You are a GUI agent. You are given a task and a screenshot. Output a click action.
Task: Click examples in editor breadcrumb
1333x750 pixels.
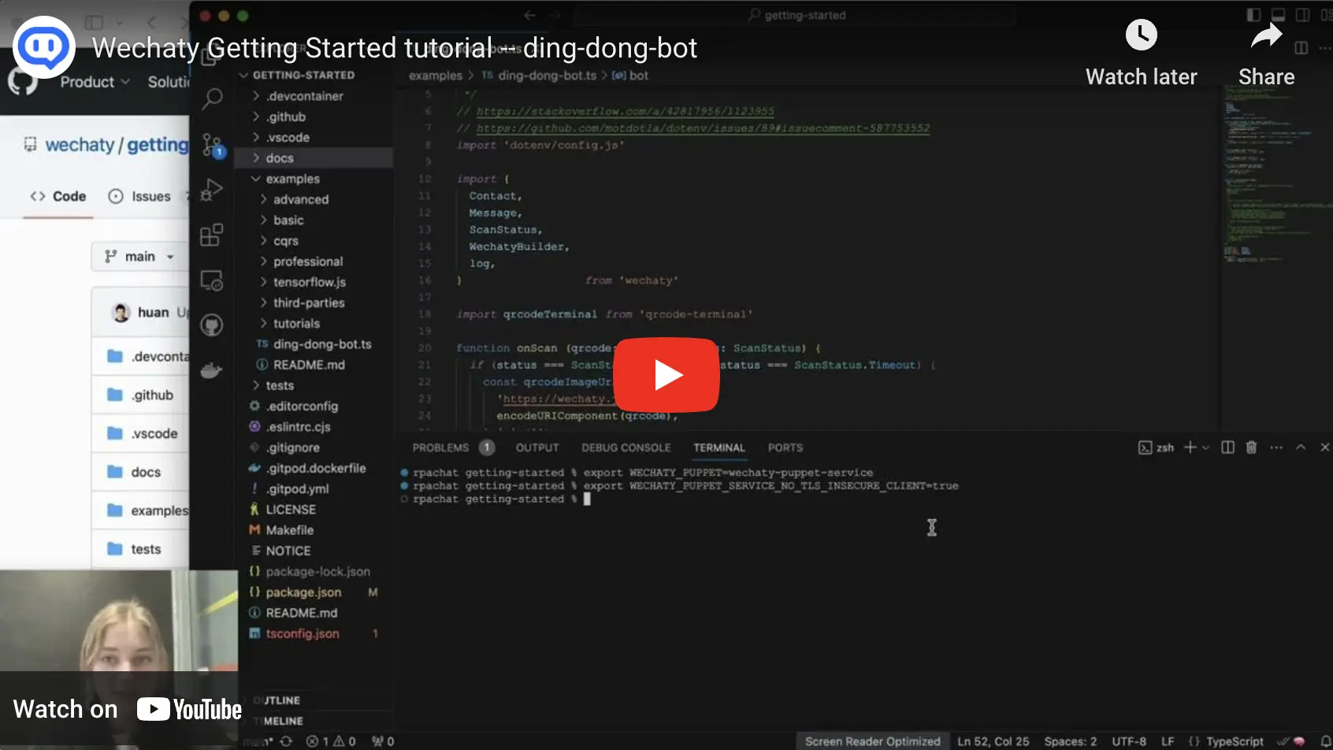(x=436, y=76)
